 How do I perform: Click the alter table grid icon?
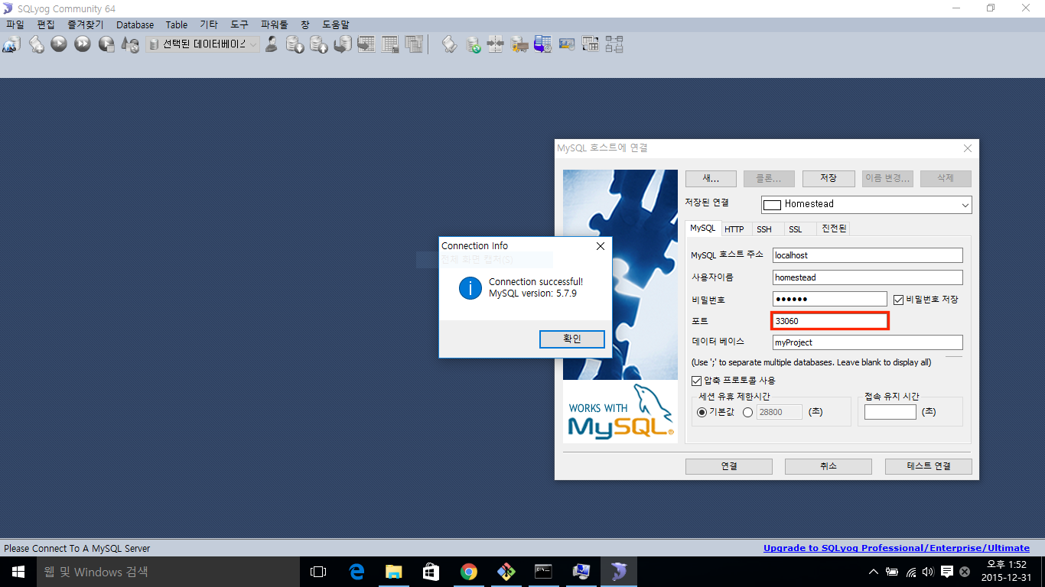point(390,44)
